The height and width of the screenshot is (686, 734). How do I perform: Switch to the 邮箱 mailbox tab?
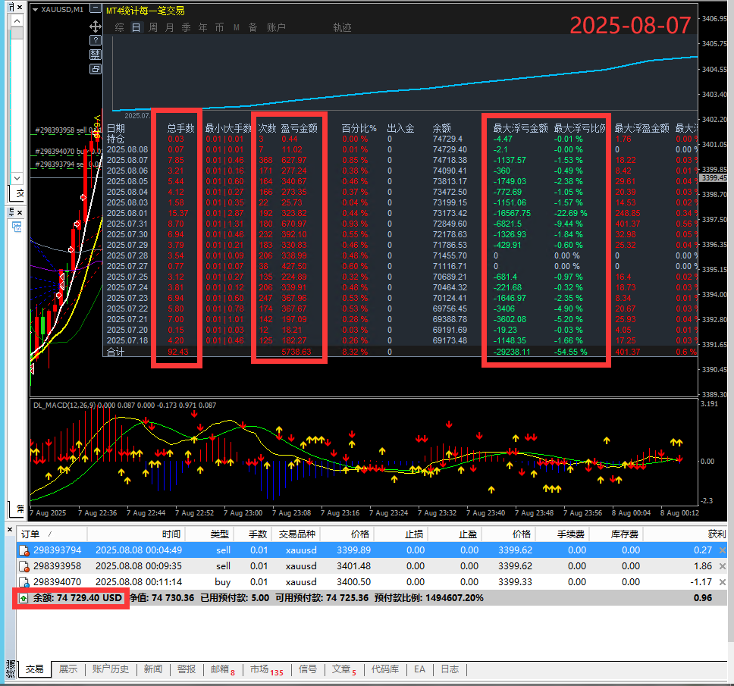point(223,669)
